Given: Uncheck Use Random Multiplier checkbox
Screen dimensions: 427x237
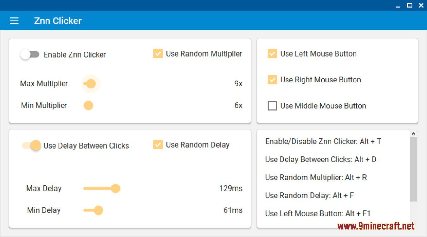Looking at the screenshot, I should 158,54.
